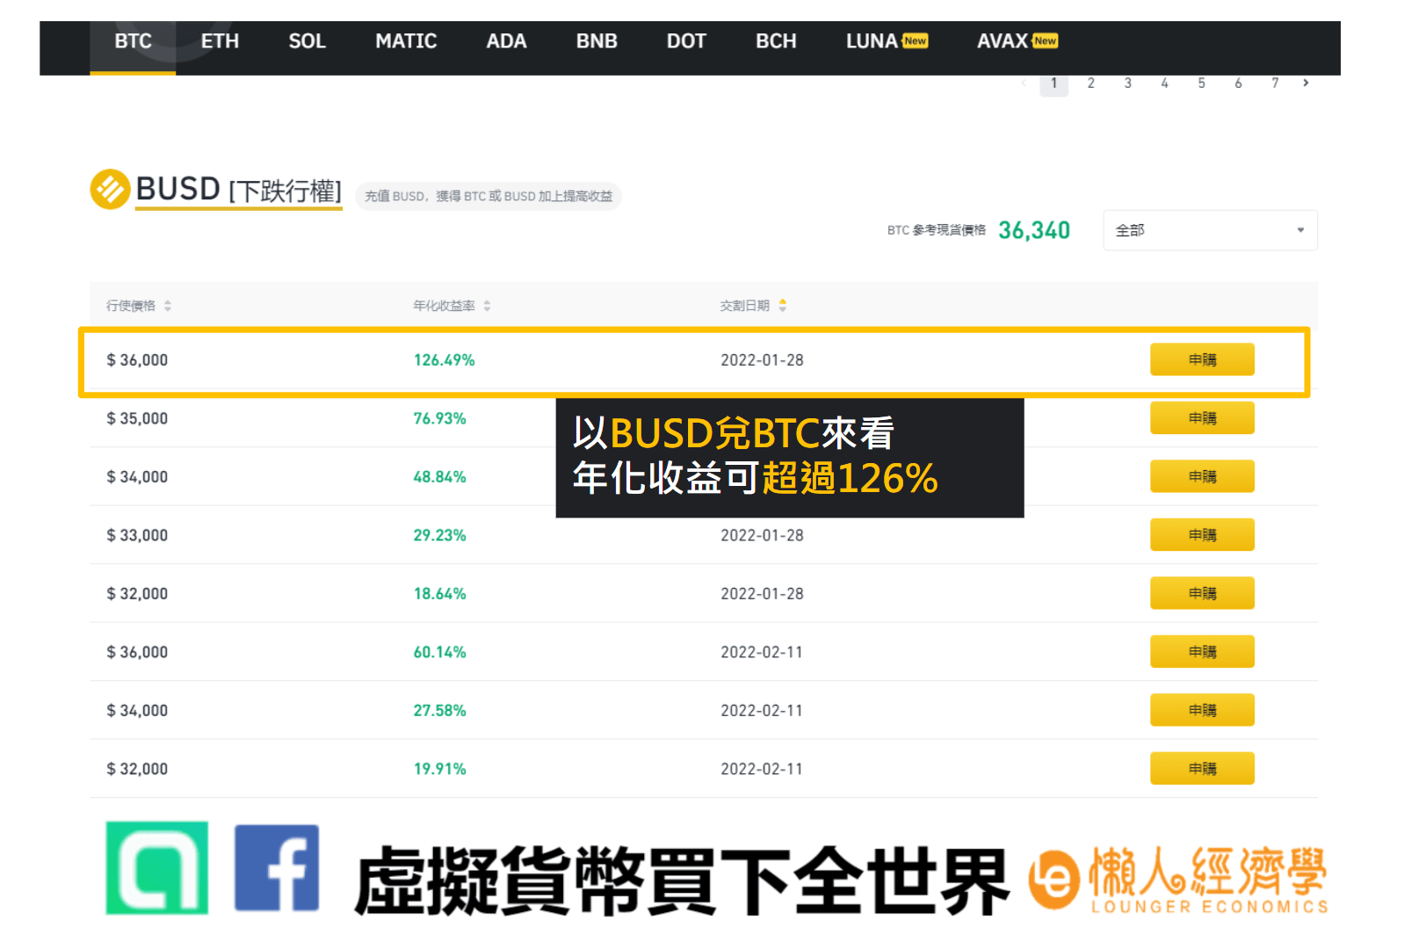Go to next page arrow
1426x949 pixels.
tap(1307, 83)
